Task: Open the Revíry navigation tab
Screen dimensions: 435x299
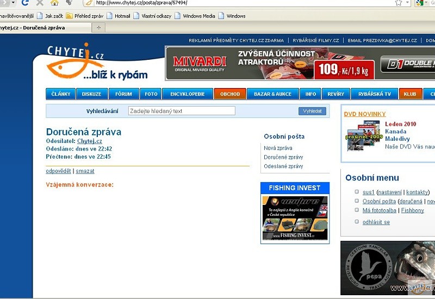Action: pos(335,94)
